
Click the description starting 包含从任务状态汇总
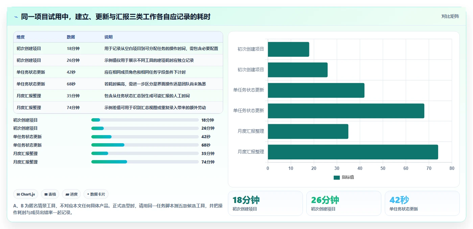pos(147,96)
